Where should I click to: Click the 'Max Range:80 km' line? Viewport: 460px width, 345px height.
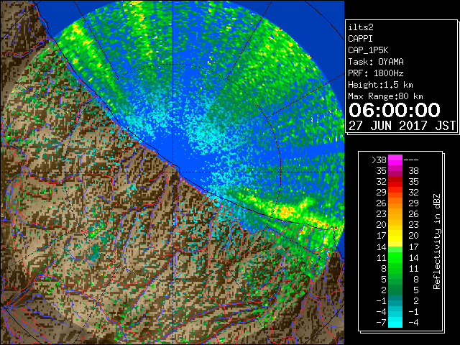[385, 96]
